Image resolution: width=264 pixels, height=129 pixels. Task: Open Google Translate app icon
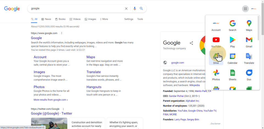coord(249,59)
